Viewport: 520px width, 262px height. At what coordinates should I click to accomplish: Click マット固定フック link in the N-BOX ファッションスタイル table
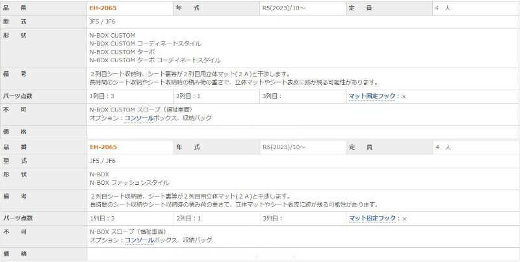click(372, 219)
